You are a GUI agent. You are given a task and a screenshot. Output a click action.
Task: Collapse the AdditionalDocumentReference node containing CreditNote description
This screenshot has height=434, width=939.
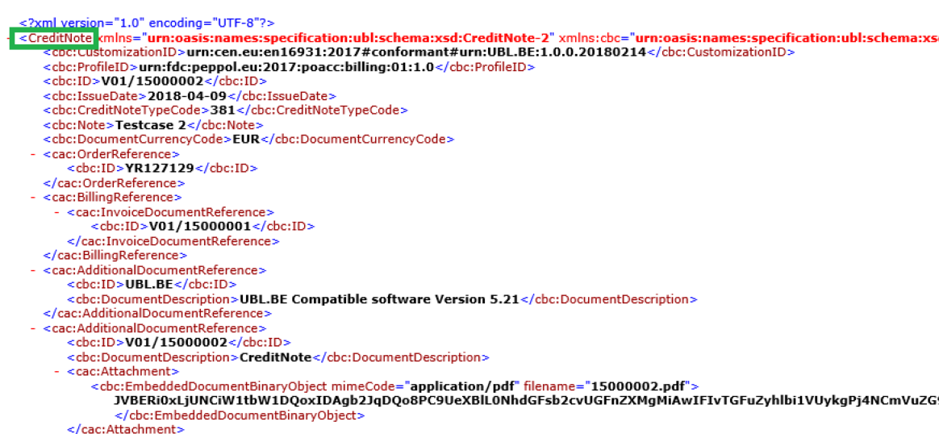click(x=33, y=328)
